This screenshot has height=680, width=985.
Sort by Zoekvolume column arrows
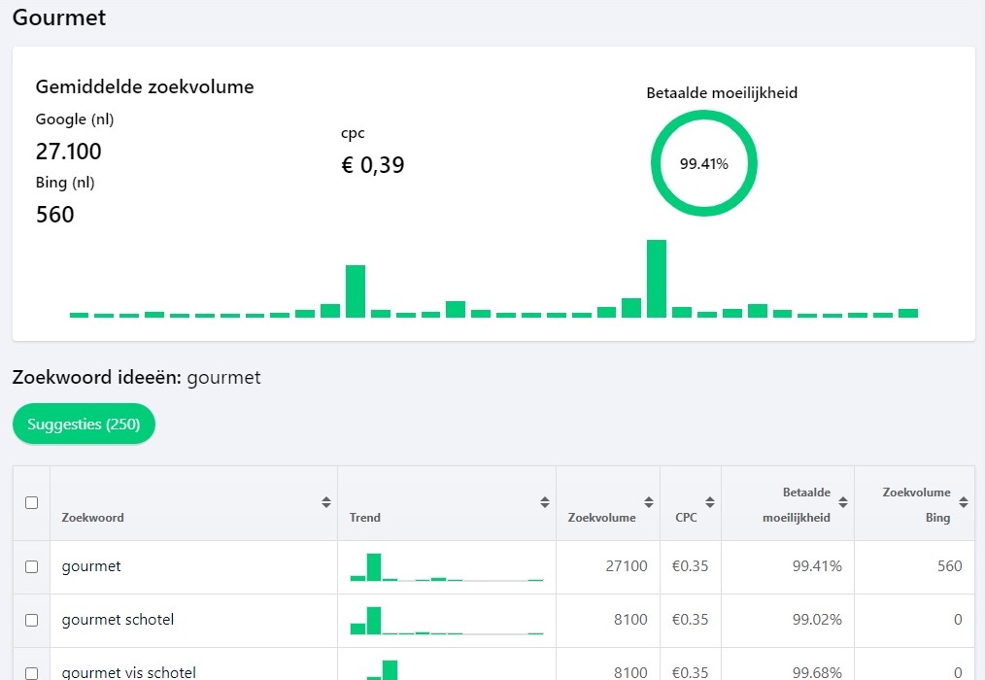click(649, 502)
